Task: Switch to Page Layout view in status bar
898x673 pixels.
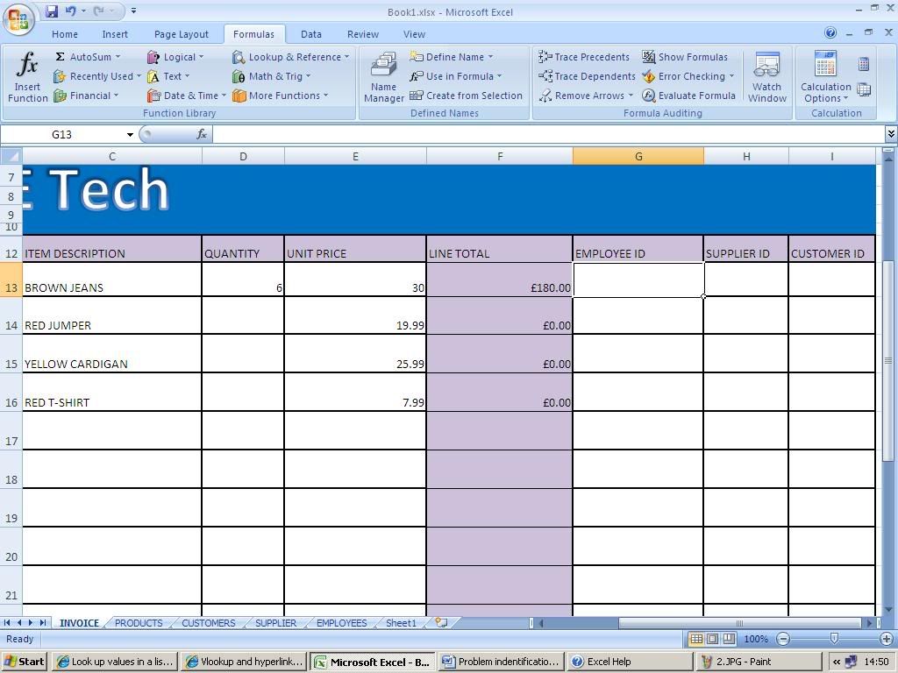Action: click(x=712, y=639)
